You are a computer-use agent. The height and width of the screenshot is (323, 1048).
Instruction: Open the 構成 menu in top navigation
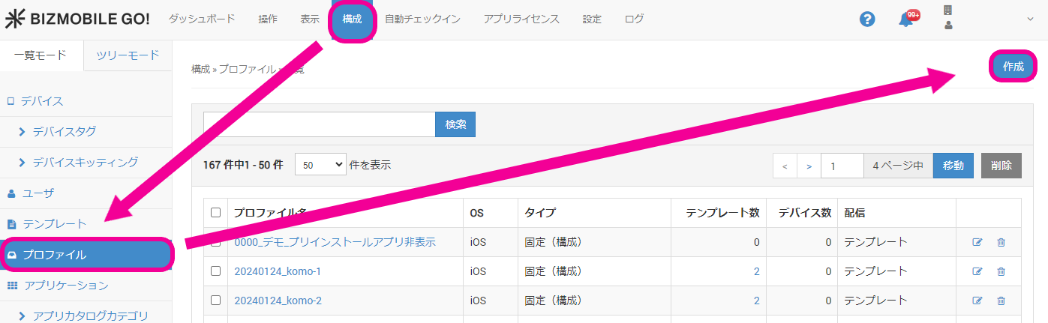click(x=352, y=19)
